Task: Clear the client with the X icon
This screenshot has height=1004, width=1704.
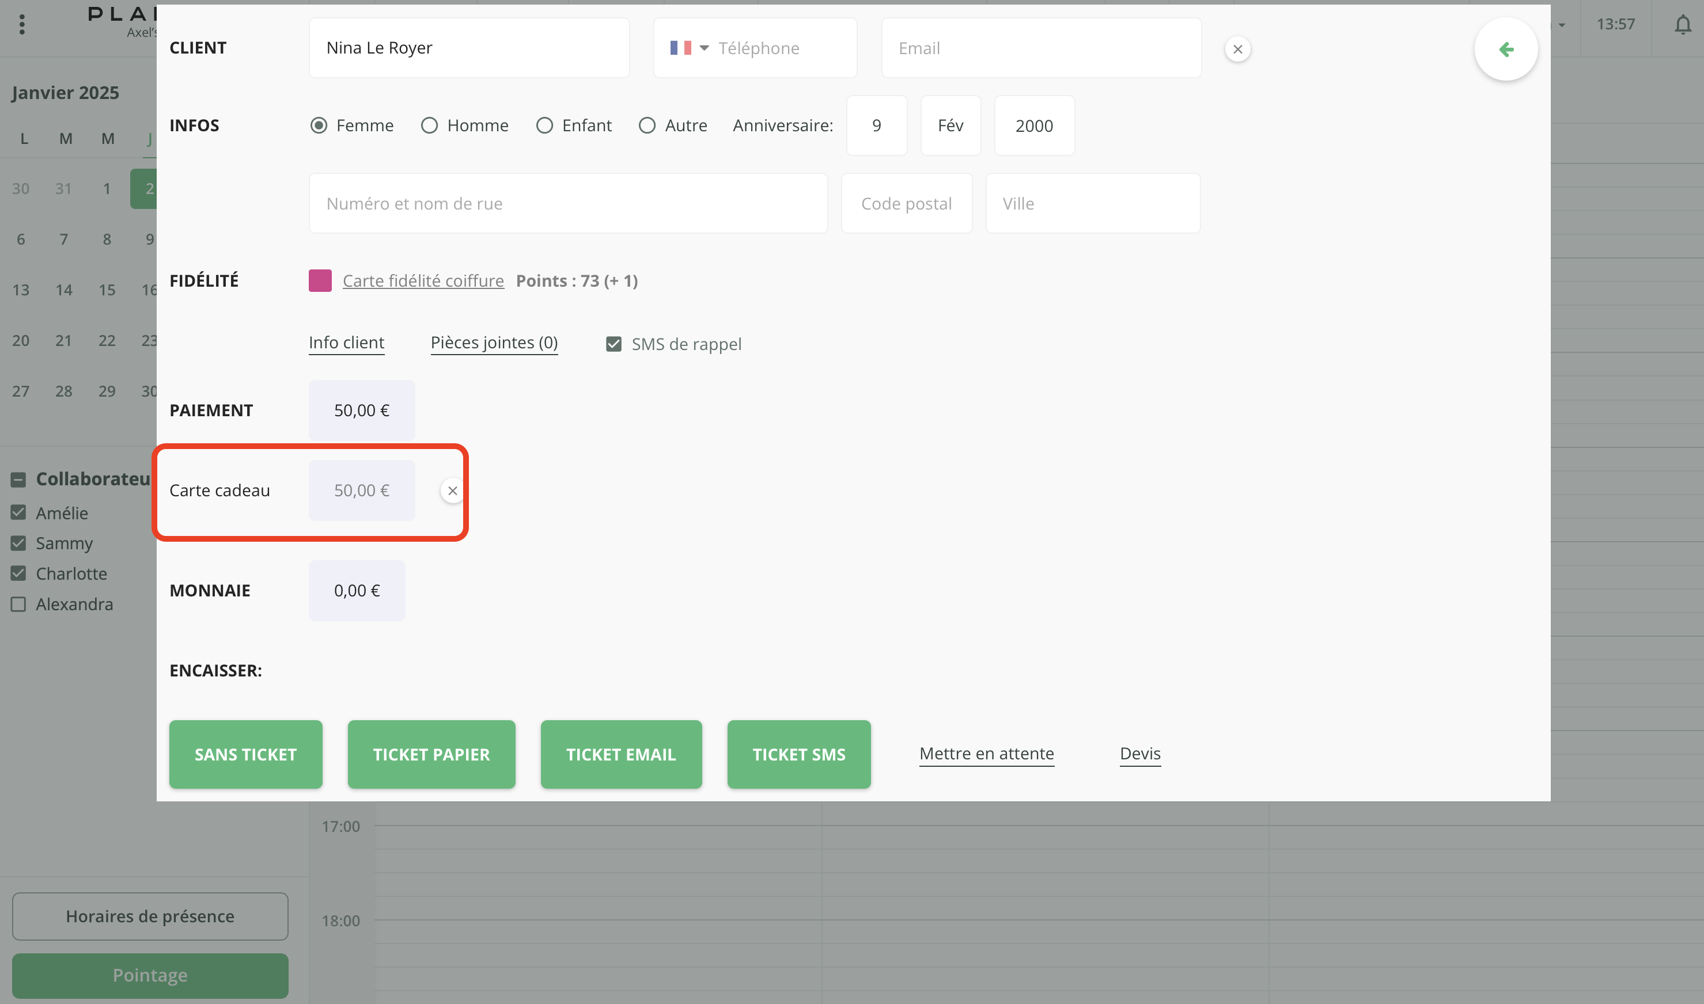Action: pos(1237,50)
